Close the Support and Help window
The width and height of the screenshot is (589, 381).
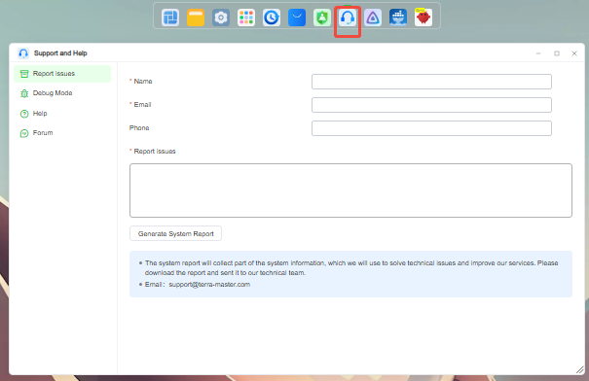pyautogui.click(x=574, y=53)
